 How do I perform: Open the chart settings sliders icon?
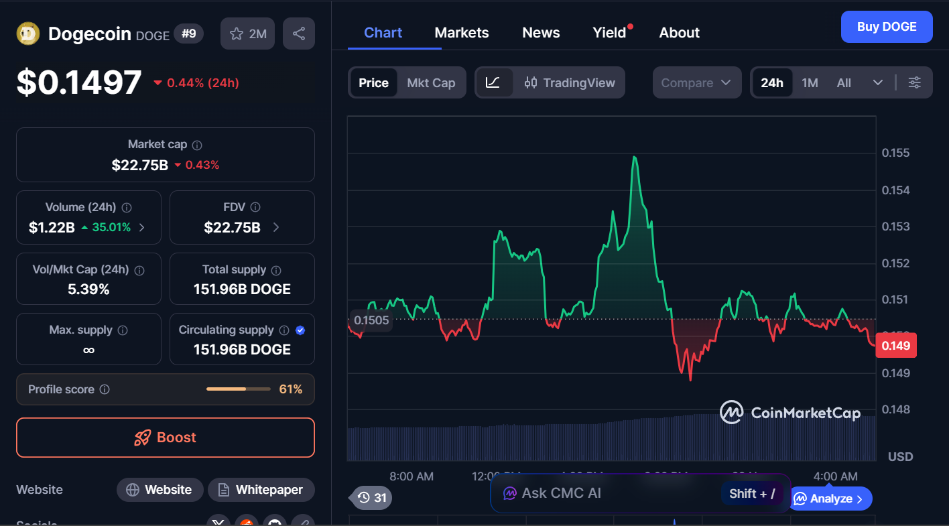point(914,82)
